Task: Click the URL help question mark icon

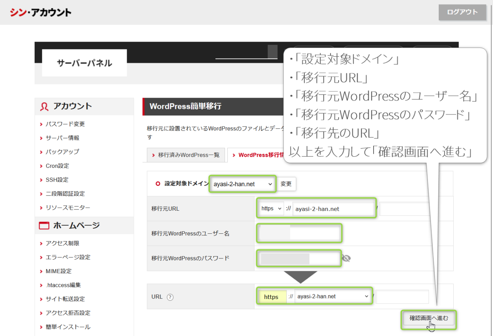Action: [x=170, y=297]
